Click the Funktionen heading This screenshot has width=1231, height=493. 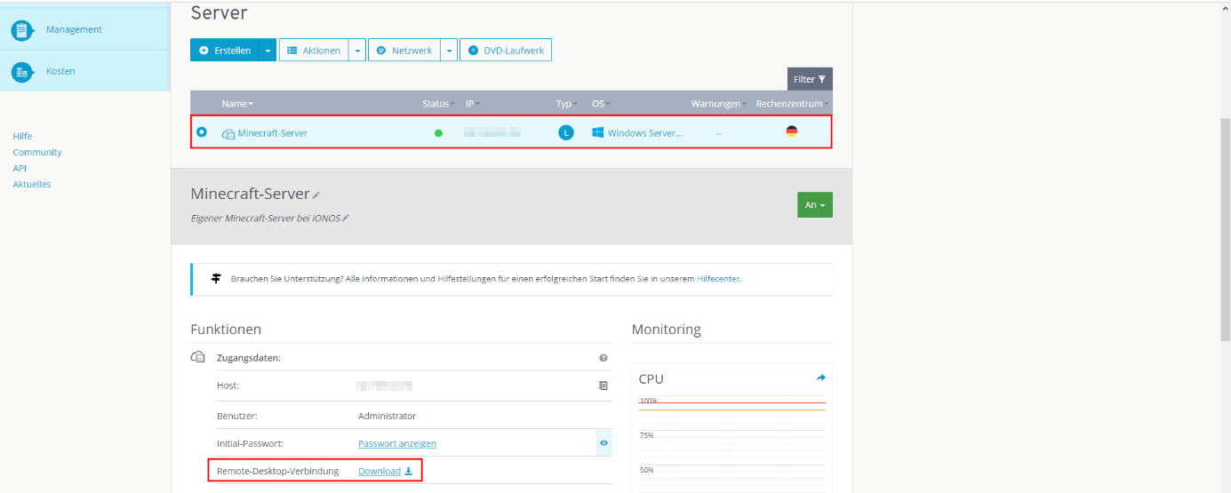[x=226, y=330]
